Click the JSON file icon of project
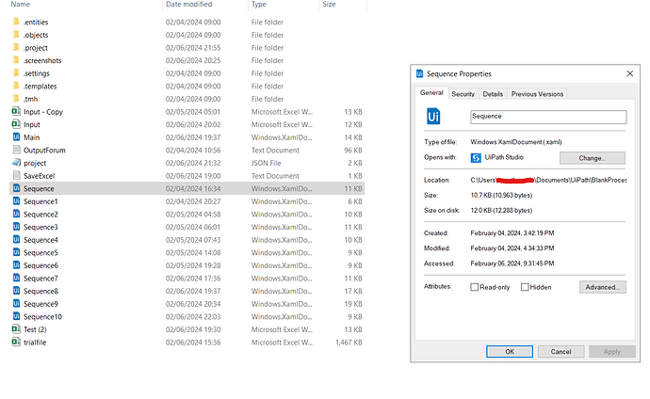Viewport: 650px width, 399px height. (16, 163)
